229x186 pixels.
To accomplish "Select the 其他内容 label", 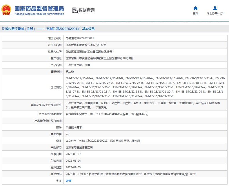I will coord(56,134).
